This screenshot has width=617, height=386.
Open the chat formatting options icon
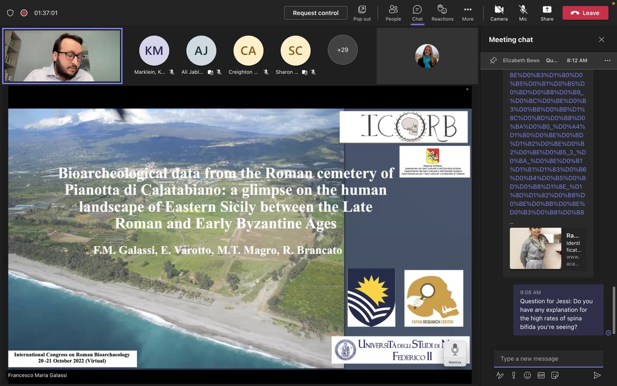tap(499, 375)
